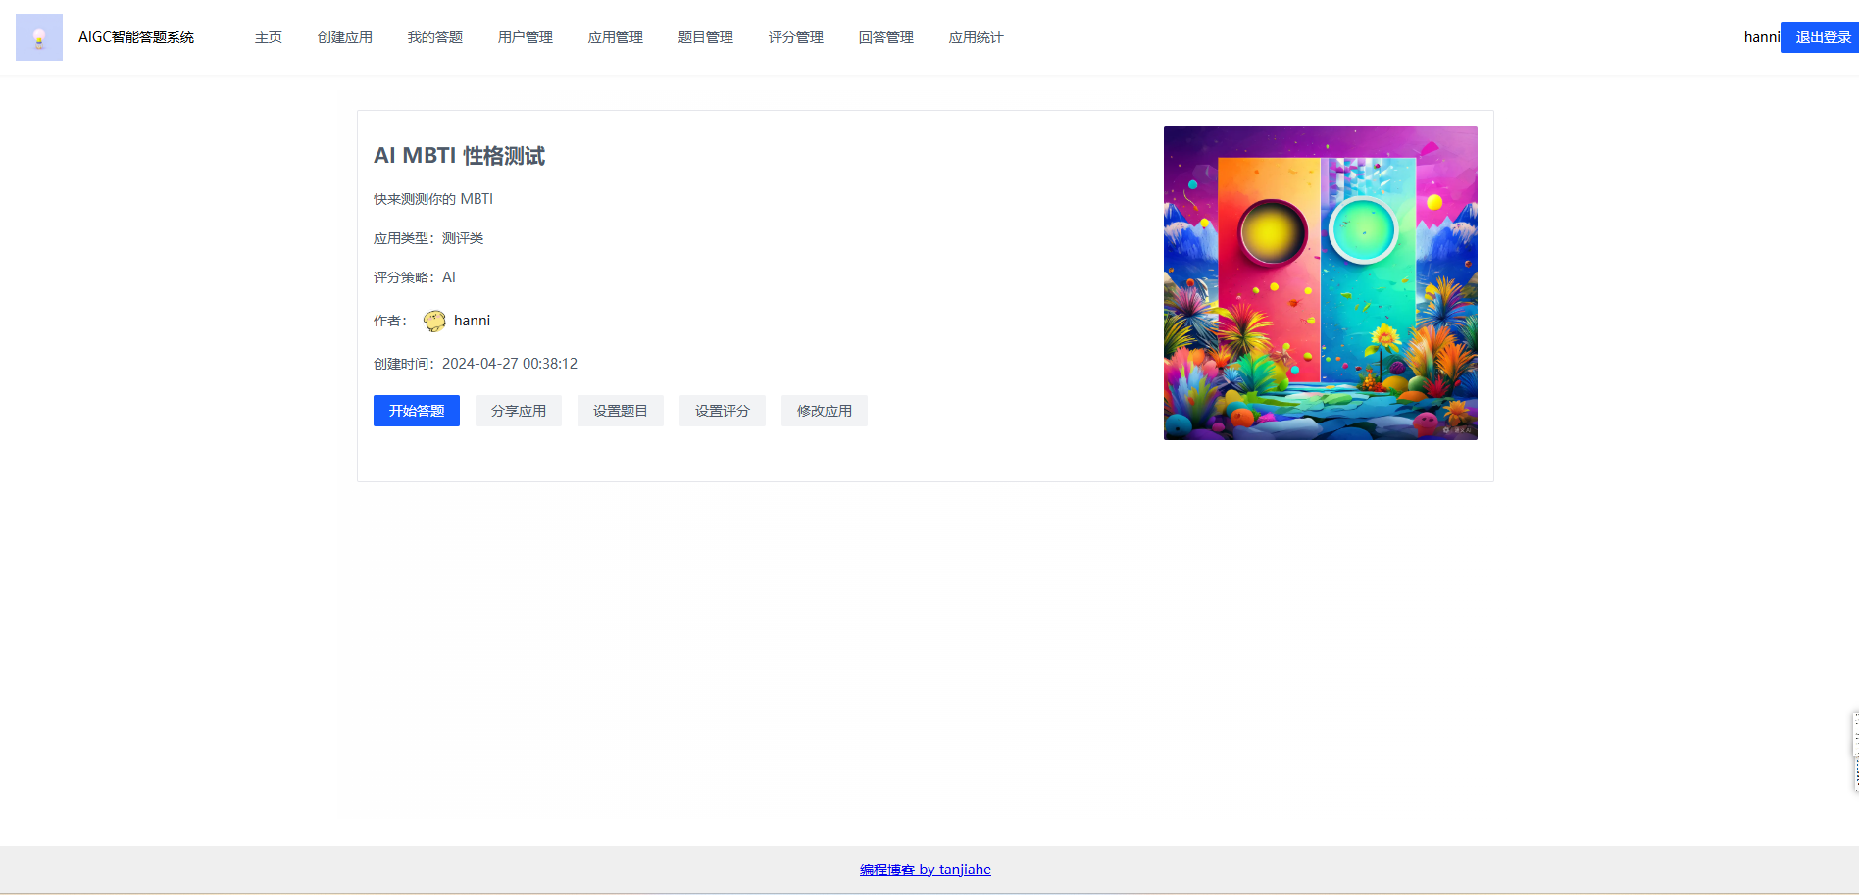The width and height of the screenshot is (1859, 895).
Task: Go to 我的答题 in the navigation
Action: pyautogui.click(x=435, y=37)
